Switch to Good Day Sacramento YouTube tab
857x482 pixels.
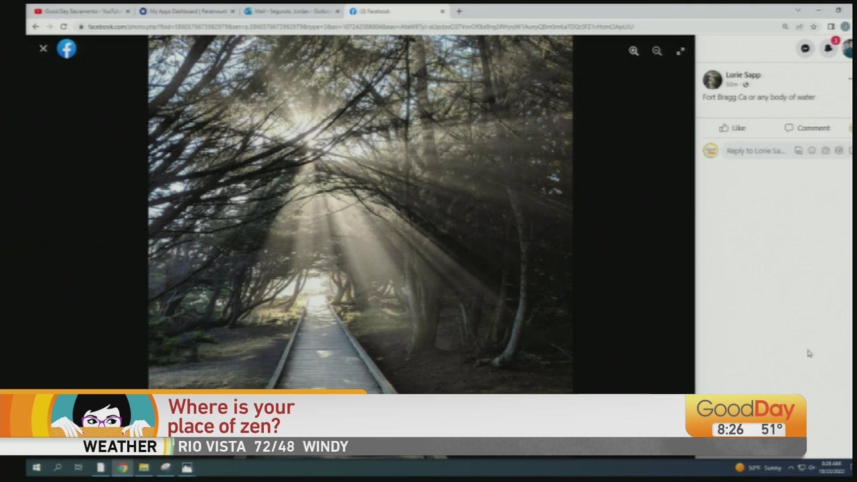[x=79, y=11]
